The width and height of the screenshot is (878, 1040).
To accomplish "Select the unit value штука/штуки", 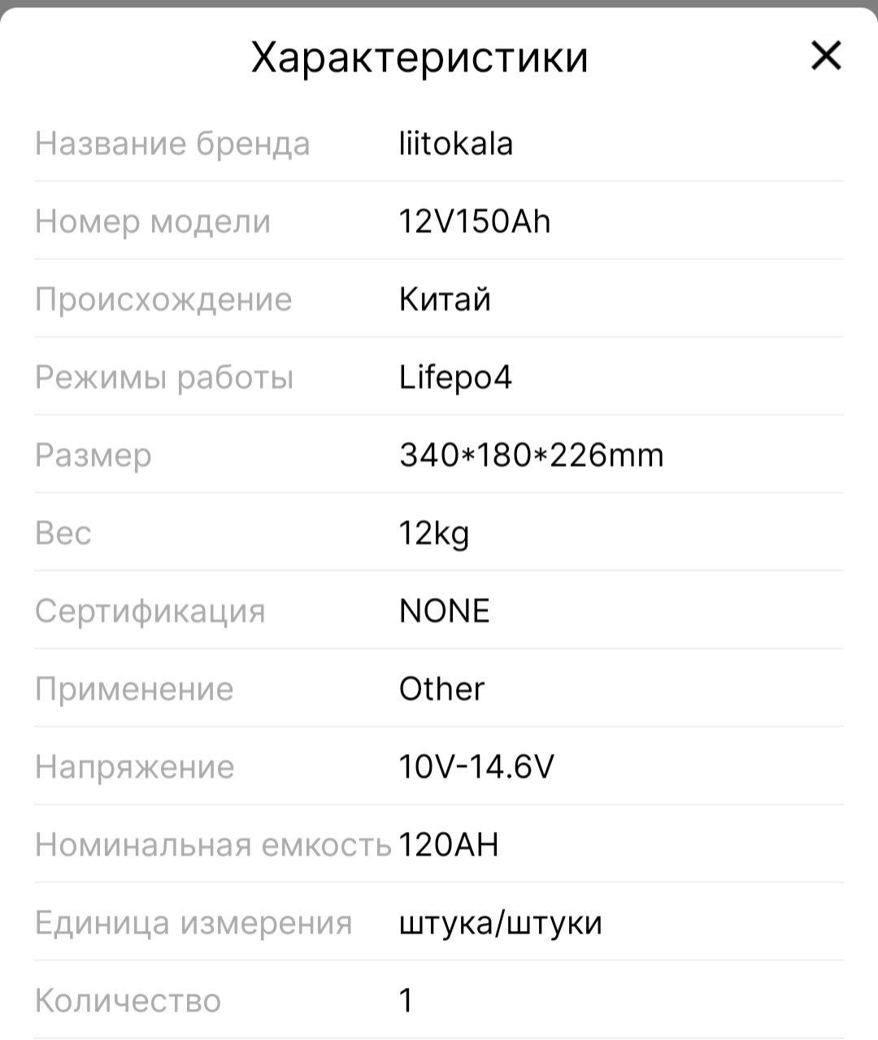I will tap(501, 923).
